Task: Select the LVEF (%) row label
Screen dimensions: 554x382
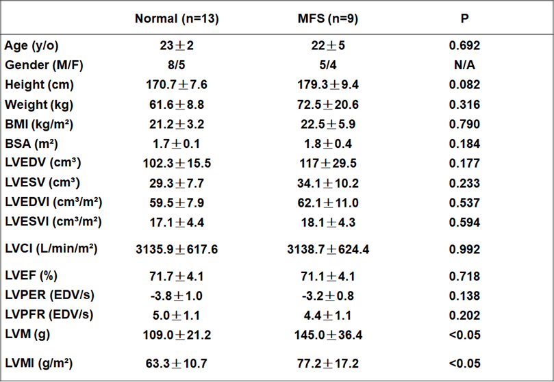Action: (x=32, y=276)
